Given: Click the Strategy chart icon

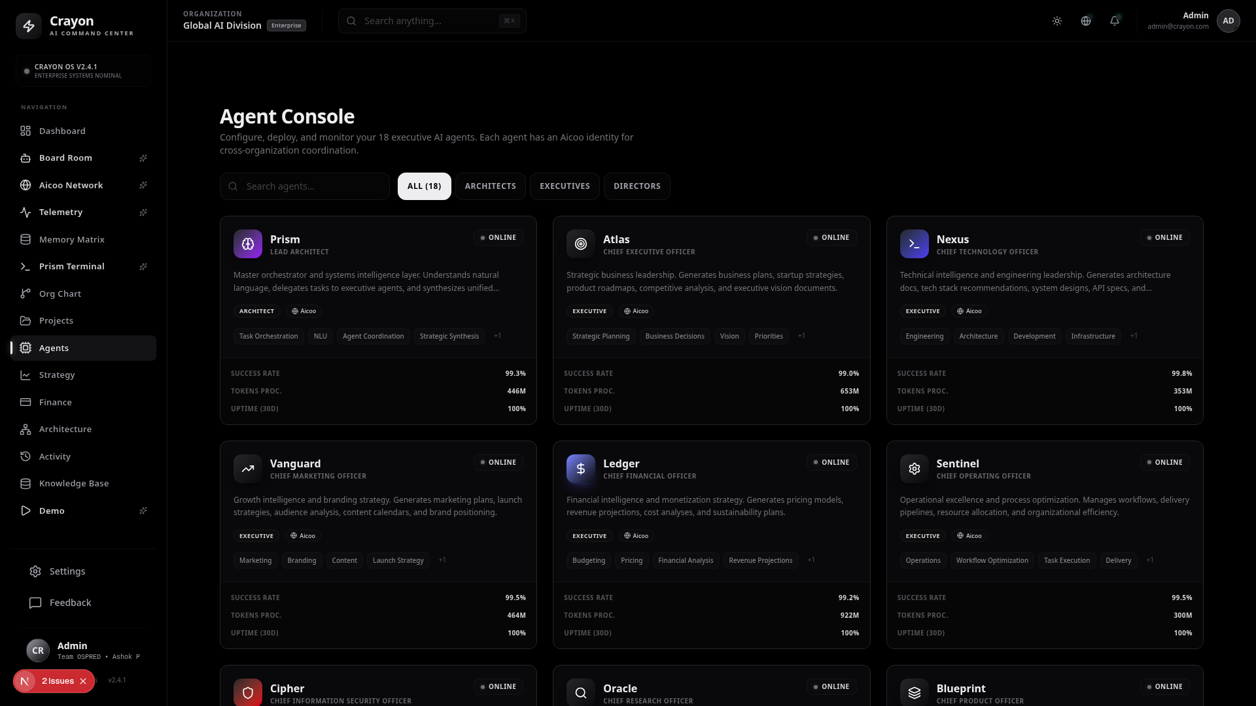Looking at the screenshot, I should coord(26,375).
